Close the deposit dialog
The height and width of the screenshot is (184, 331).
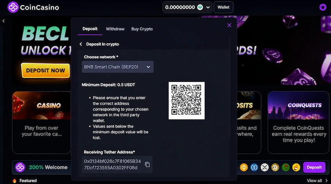(229, 25)
